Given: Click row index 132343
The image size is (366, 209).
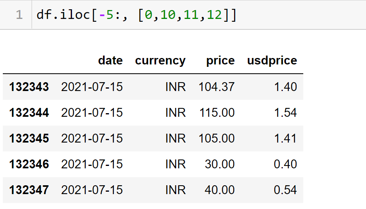Looking at the screenshot, I should click(x=29, y=87).
